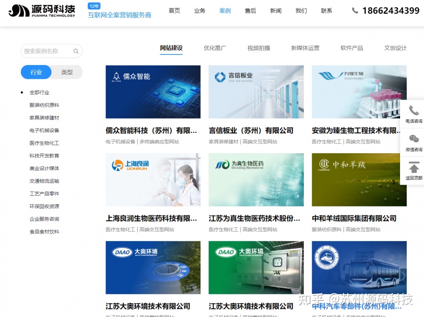Open the blue 大奥环境 case thumbnail

pos(153,268)
